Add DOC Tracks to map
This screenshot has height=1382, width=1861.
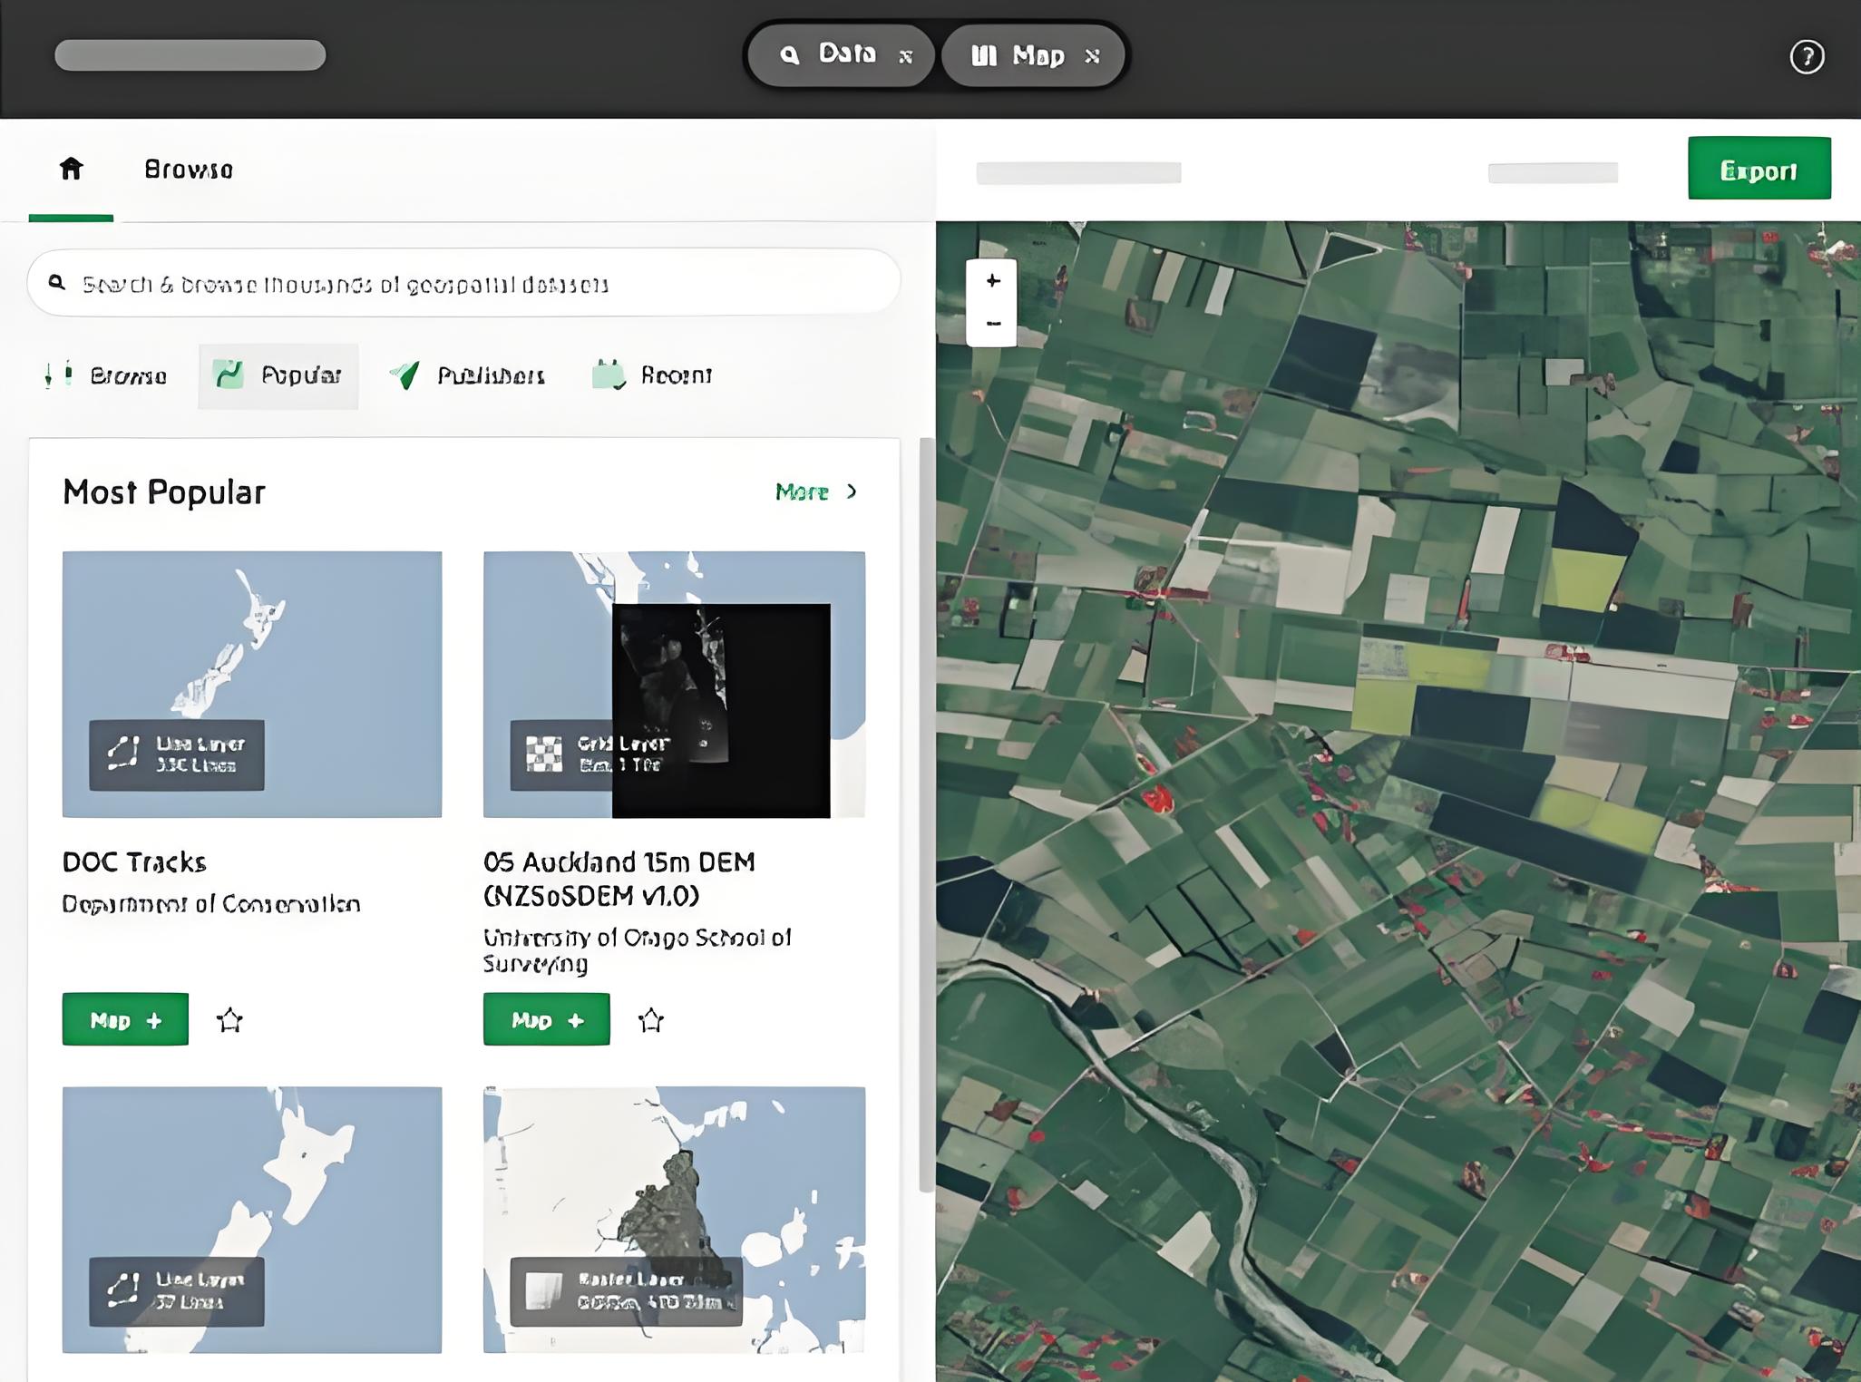pos(125,1019)
